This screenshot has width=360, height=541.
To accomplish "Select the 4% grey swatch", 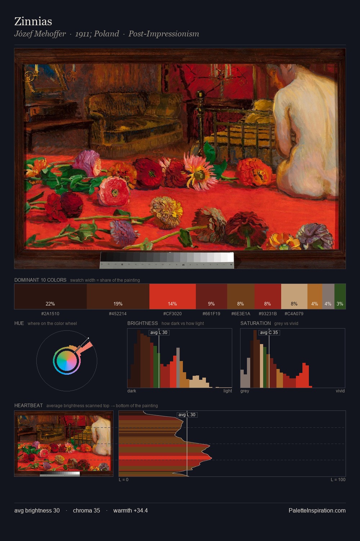I will coord(328,296).
